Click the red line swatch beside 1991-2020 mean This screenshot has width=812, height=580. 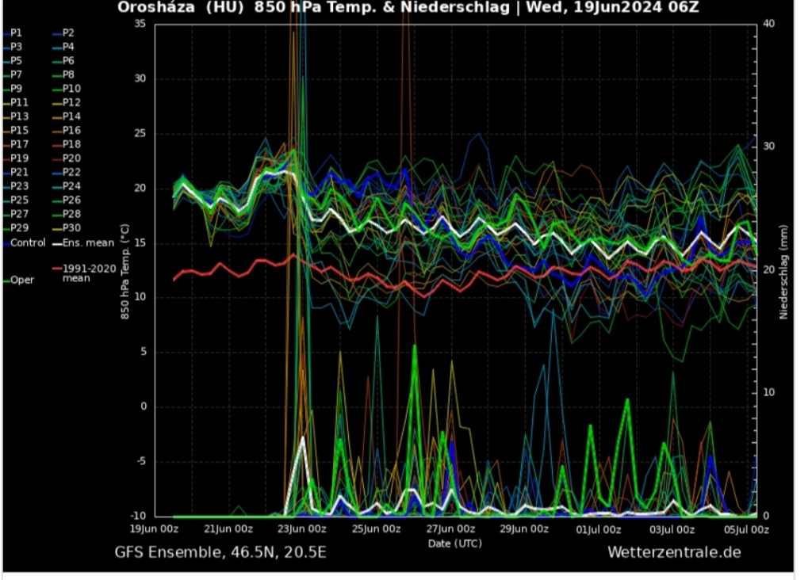[57, 269]
